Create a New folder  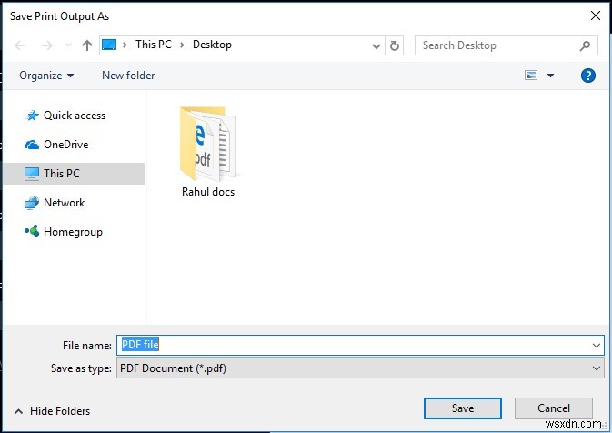click(x=128, y=76)
